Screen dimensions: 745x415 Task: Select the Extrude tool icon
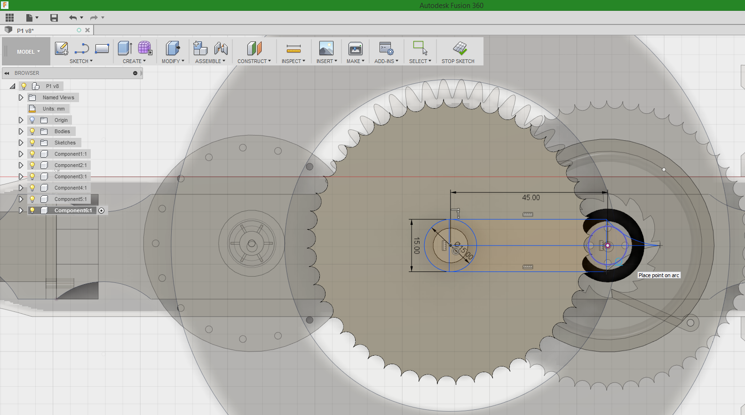[125, 48]
